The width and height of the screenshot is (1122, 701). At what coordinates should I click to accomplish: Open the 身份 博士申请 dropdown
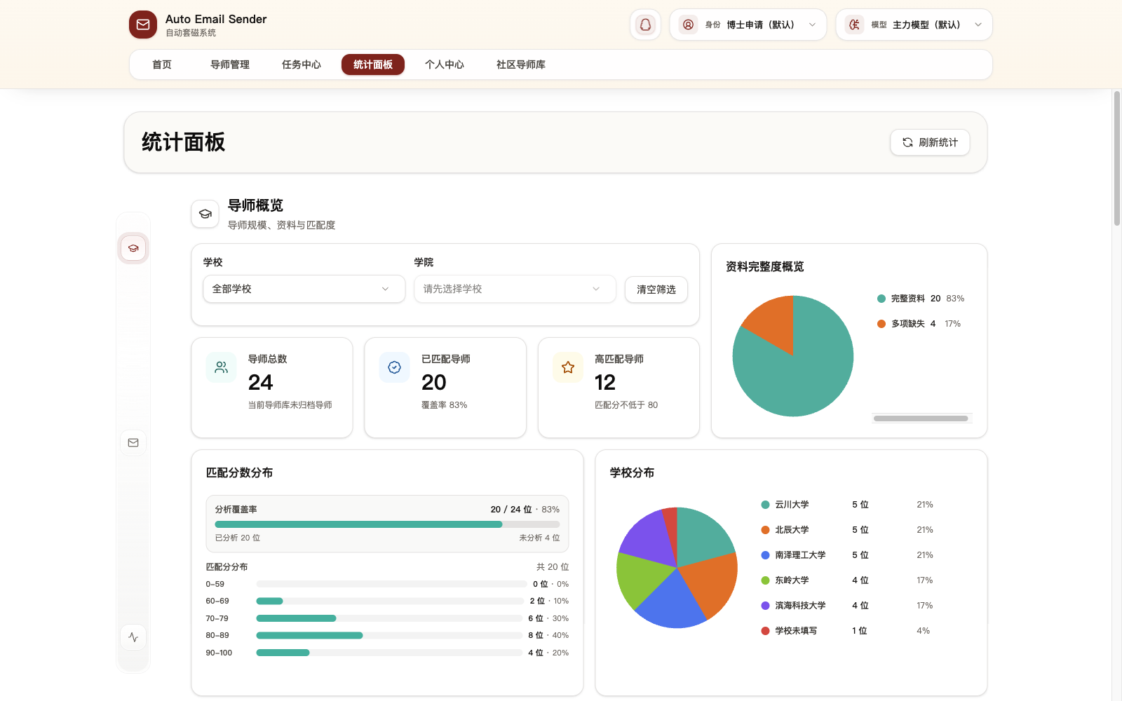point(748,25)
